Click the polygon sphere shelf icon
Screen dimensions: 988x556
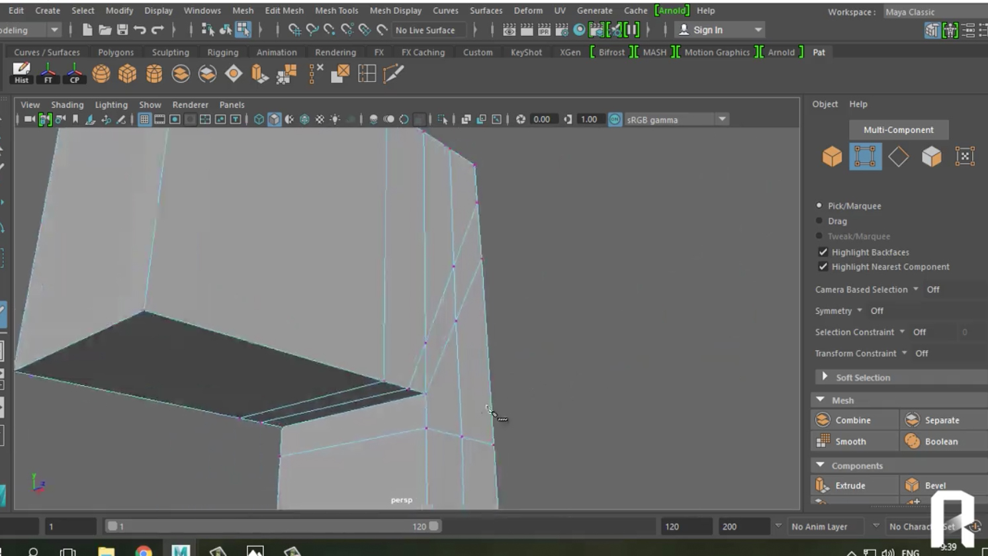tap(101, 73)
